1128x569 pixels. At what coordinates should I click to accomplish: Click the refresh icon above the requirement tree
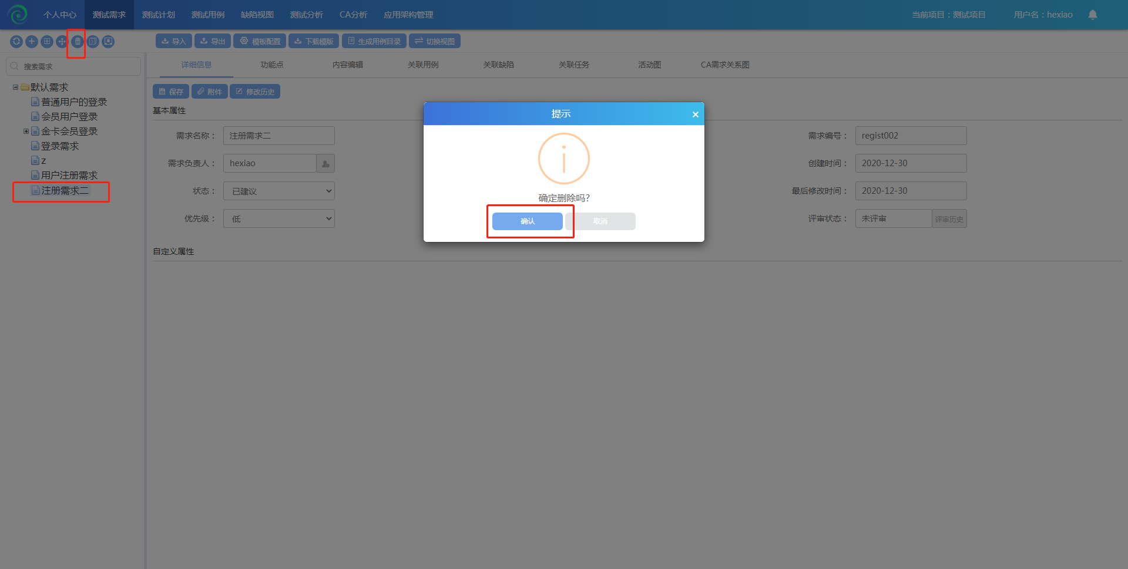tap(16, 42)
